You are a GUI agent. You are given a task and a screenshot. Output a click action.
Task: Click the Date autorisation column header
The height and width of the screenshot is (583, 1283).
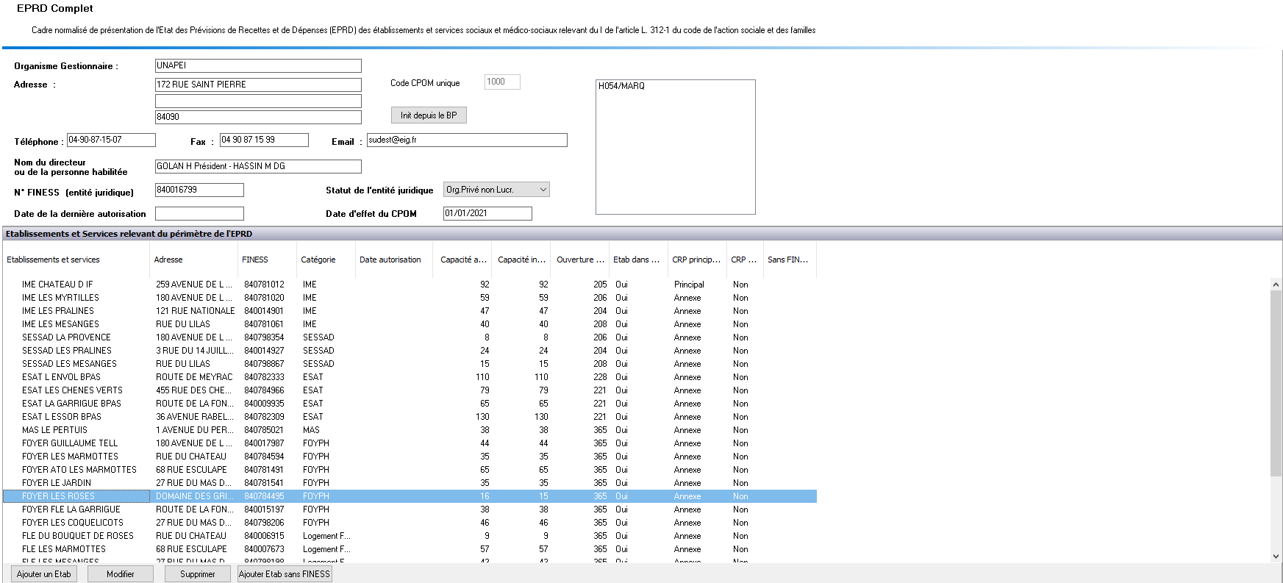[394, 260]
